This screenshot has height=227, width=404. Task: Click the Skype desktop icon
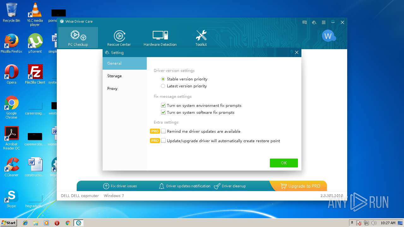click(11, 198)
